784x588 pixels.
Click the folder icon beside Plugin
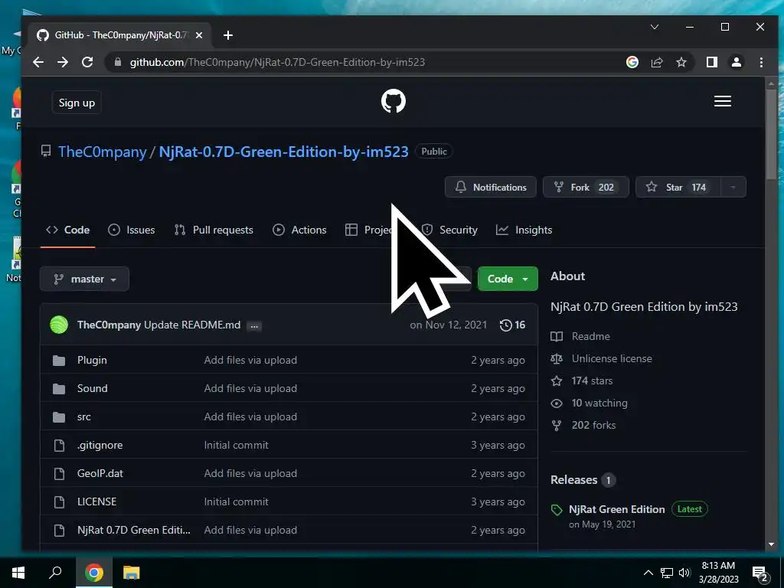pos(59,361)
